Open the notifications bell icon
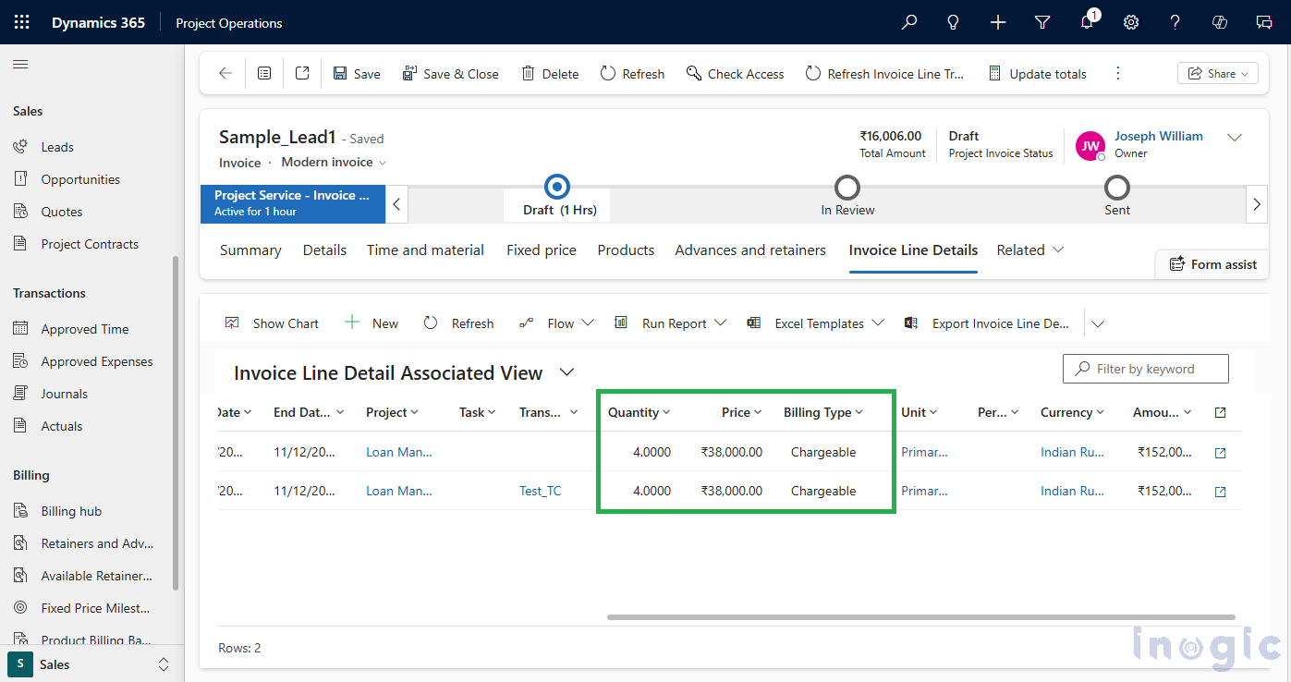1291x682 pixels. click(1086, 22)
